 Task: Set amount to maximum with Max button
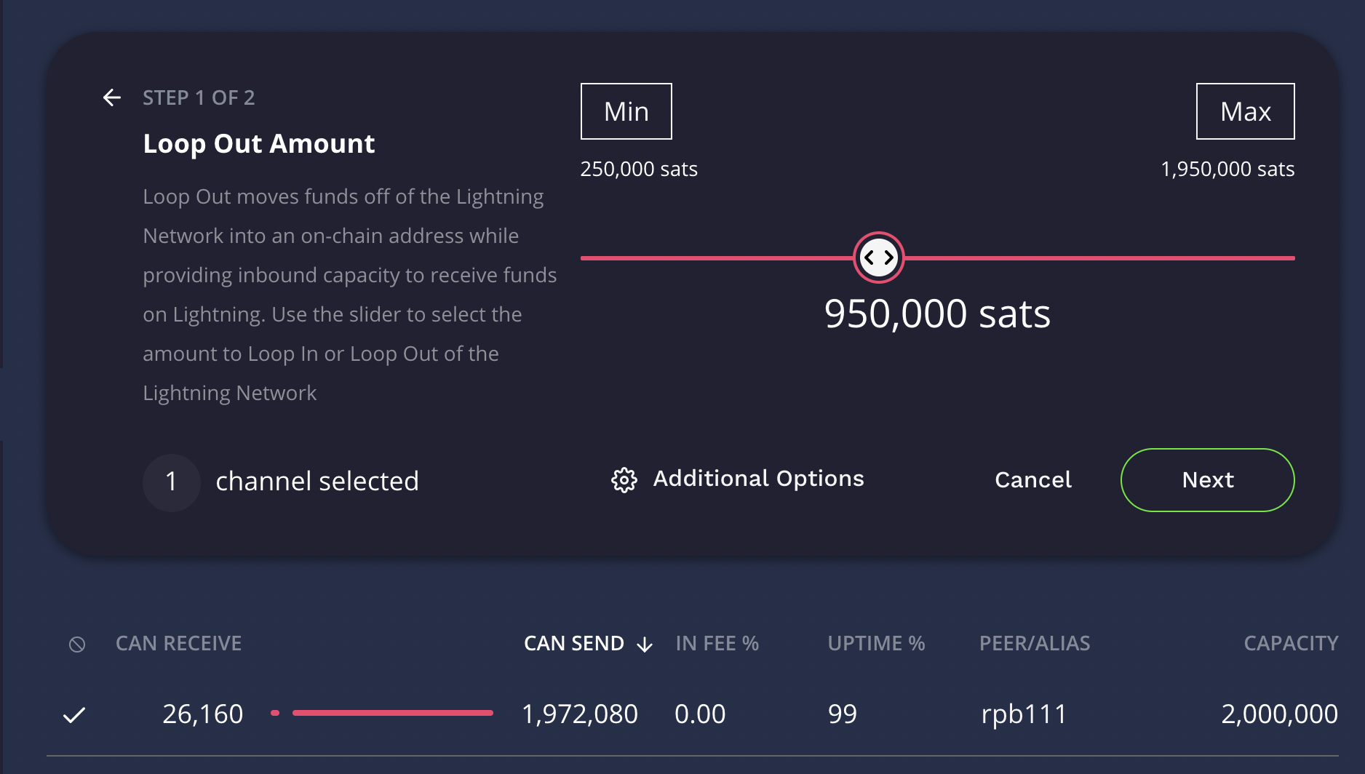tap(1245, 111)
